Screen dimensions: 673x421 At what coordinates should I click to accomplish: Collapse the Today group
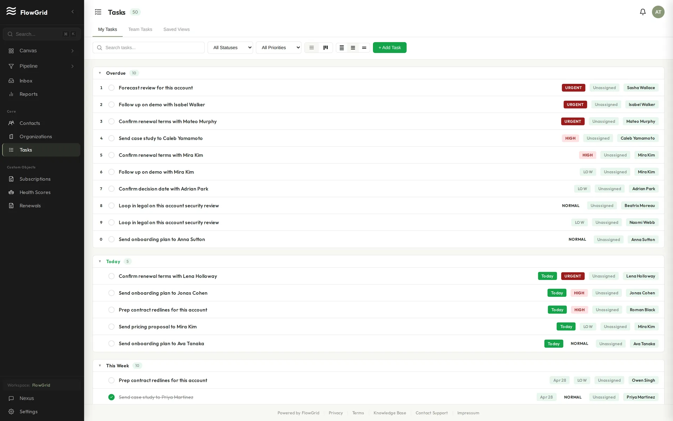pos(100,261)
